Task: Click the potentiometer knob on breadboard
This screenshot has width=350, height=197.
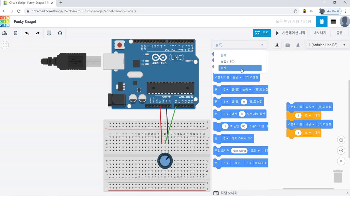Action: 165,161
